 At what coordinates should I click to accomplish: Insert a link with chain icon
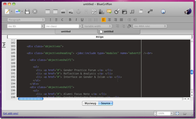pyautogui.click(x=86, y=11)
